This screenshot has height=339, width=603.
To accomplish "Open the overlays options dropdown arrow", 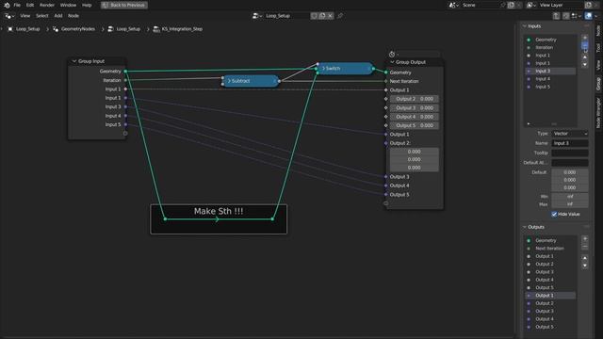I will 596,16.
